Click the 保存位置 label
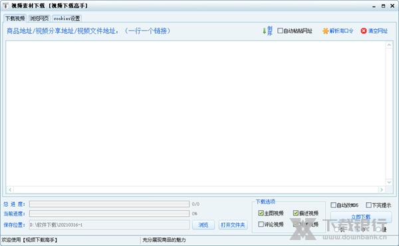399x246 pixels. pyautogui.click(x=14, y=225)
